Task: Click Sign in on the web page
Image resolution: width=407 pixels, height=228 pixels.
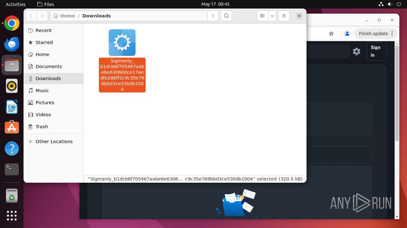Action: click(x=377, y=51)
